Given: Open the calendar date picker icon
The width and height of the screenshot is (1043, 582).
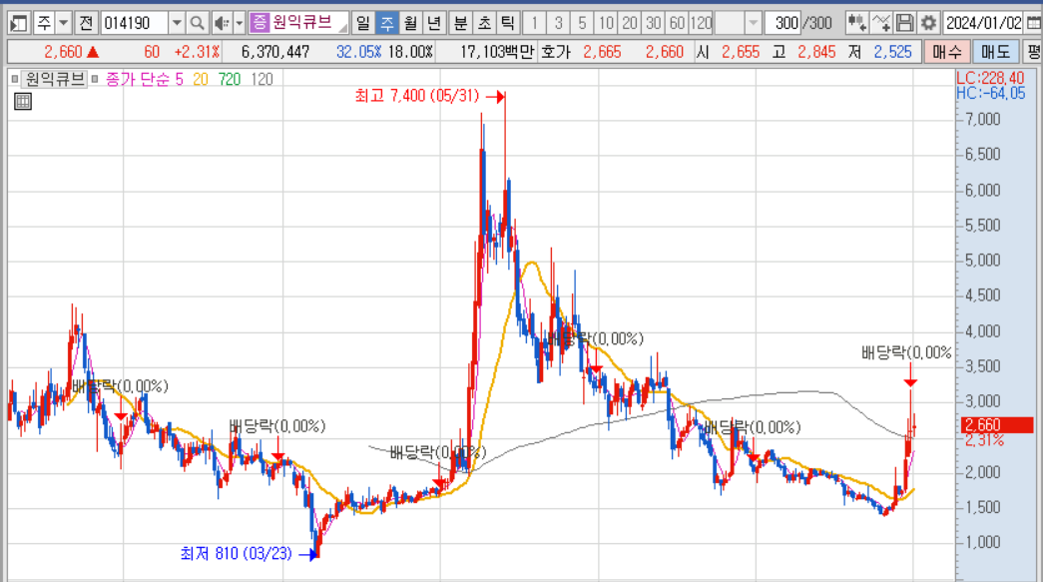Looking at the screenshot, I should (1034, 23).
